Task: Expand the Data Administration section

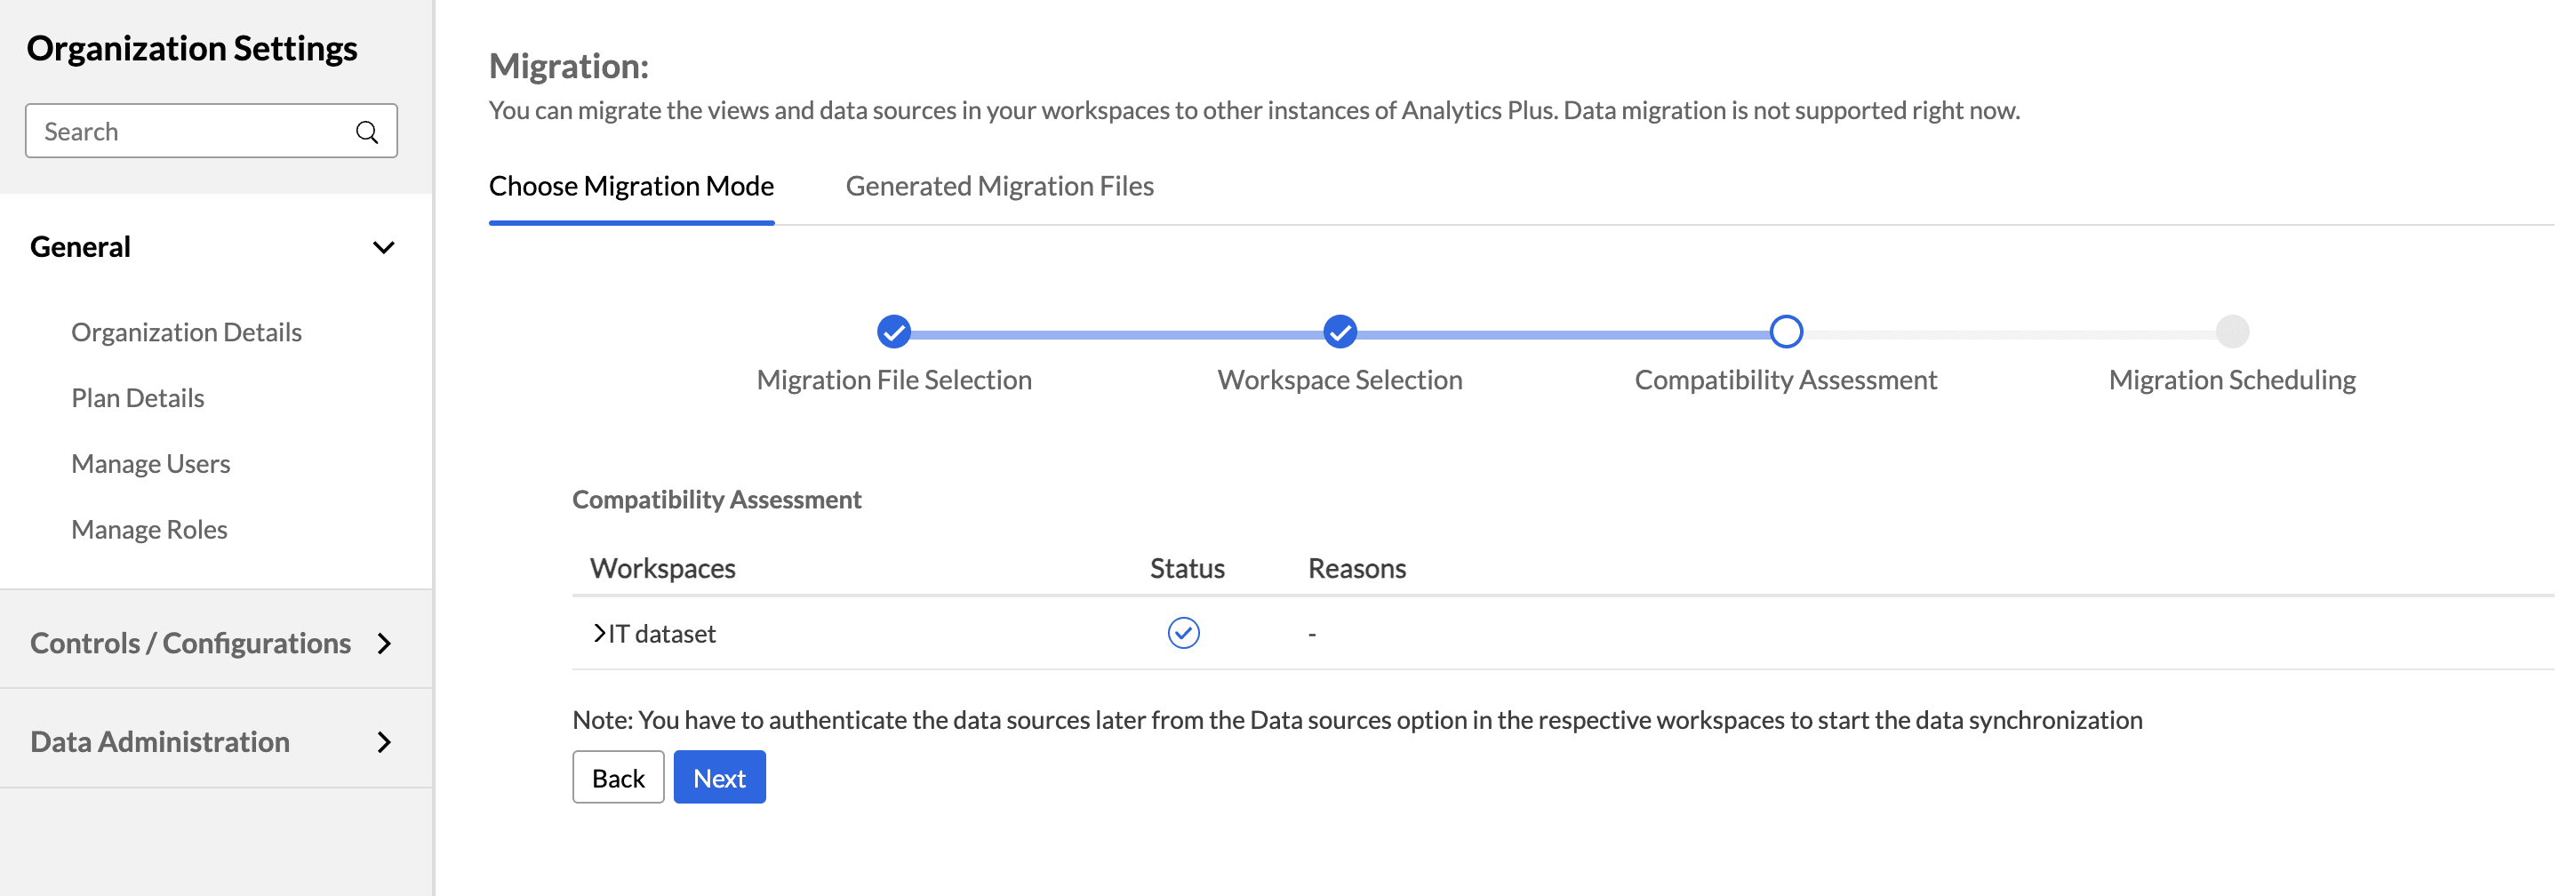Action: 383,742
